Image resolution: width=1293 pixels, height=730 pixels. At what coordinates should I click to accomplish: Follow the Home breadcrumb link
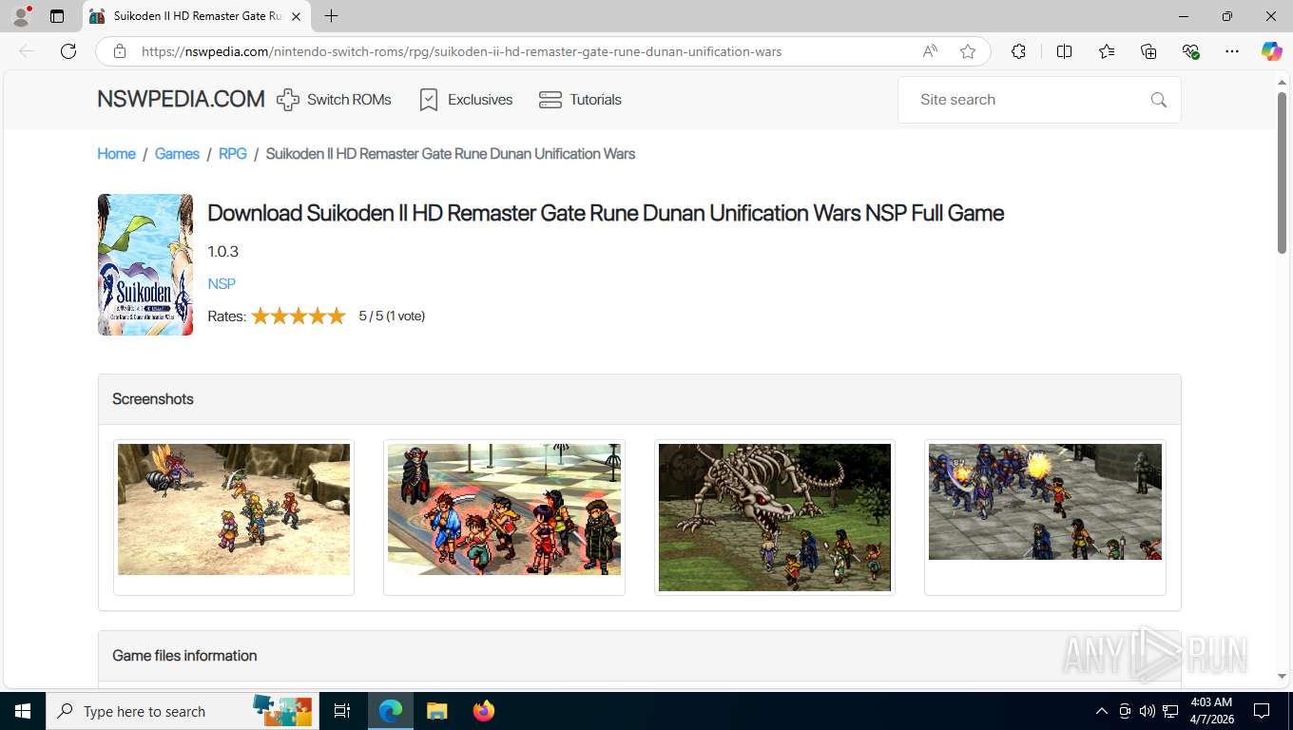(116, 153)
